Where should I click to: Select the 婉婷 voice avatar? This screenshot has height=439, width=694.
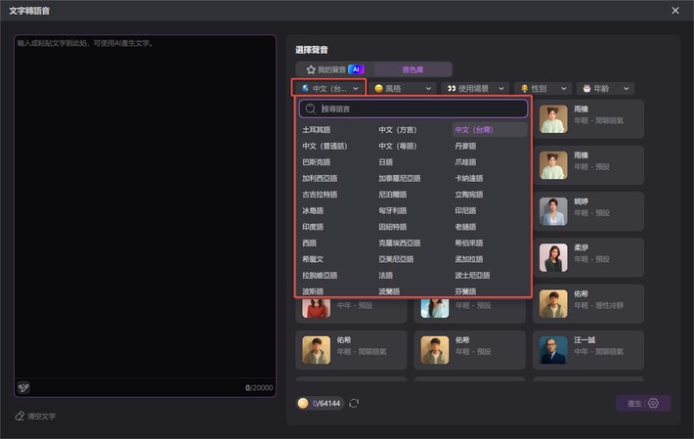coord(553,211)
